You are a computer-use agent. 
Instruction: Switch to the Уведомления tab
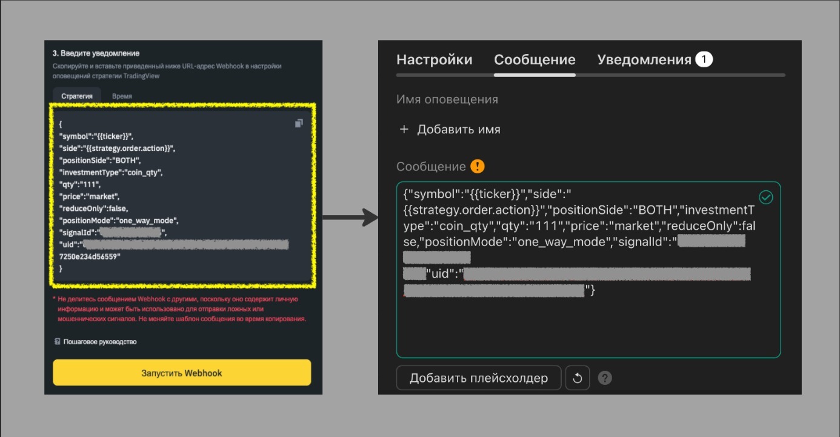coord(644,59)
